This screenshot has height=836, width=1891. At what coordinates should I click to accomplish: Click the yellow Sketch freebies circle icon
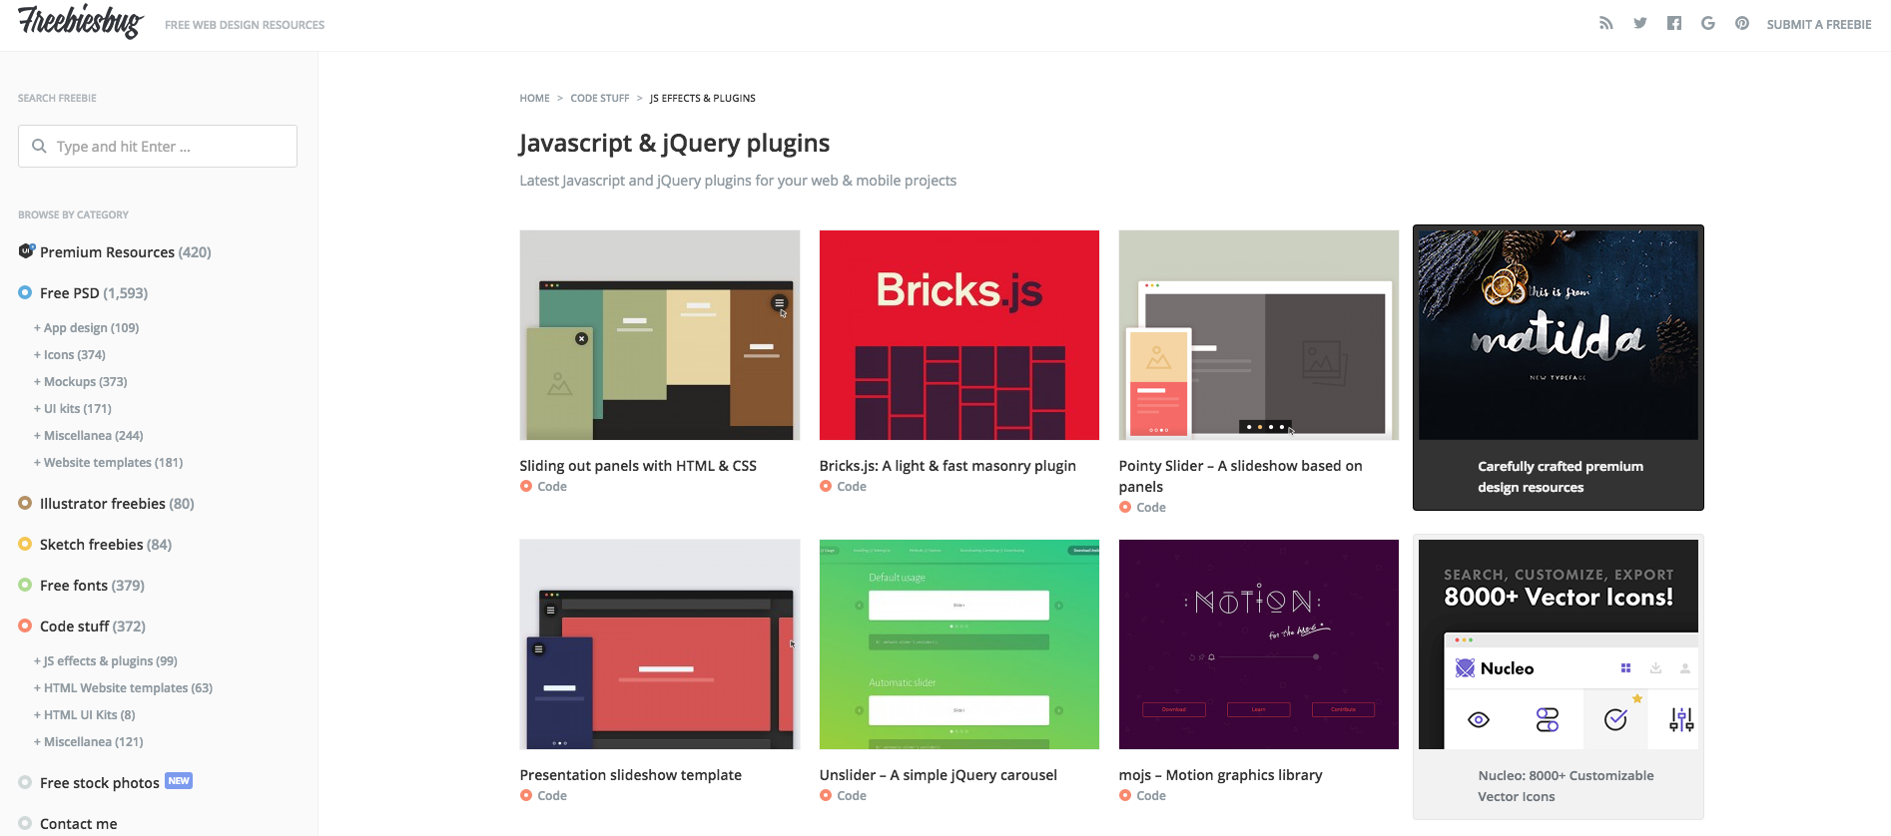[x=25, y=544]
